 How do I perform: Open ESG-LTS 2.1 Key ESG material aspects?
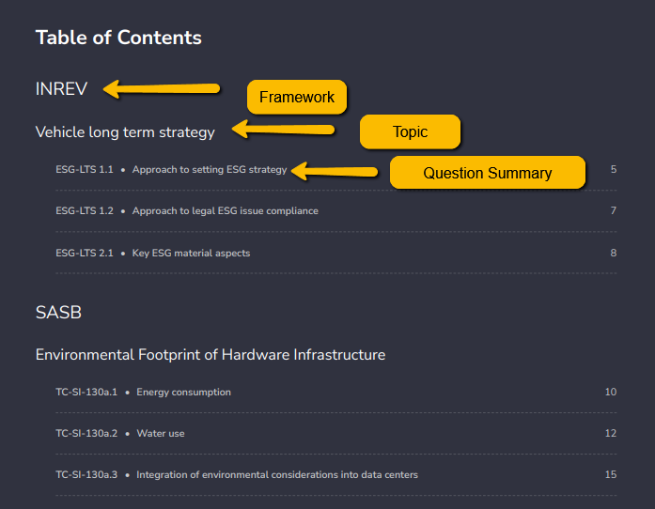click(153, 253)
